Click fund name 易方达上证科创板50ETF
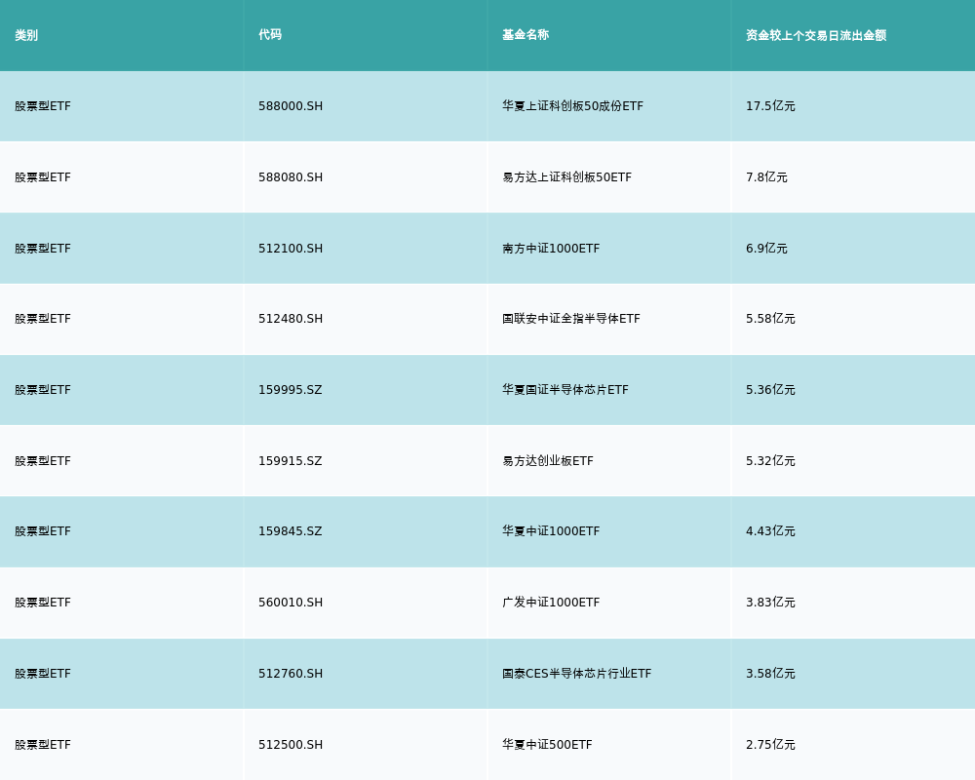Image resolution: width=975 pixels, height=780 pixels. tap(567, 177)
